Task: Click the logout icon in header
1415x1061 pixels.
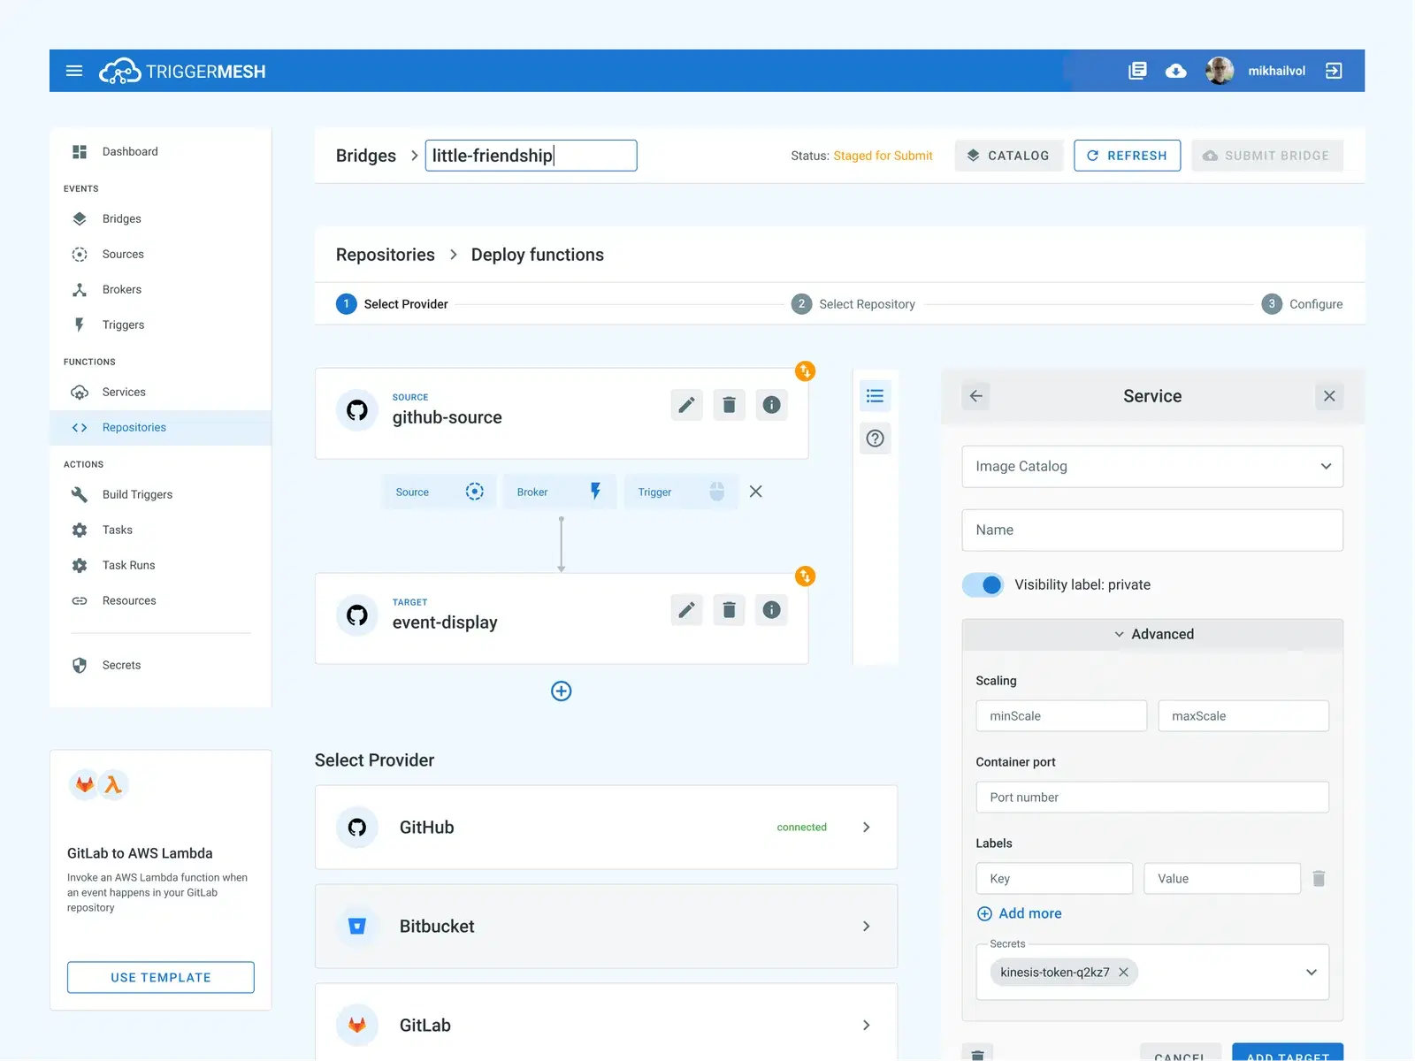Action: click(1334, 71)
